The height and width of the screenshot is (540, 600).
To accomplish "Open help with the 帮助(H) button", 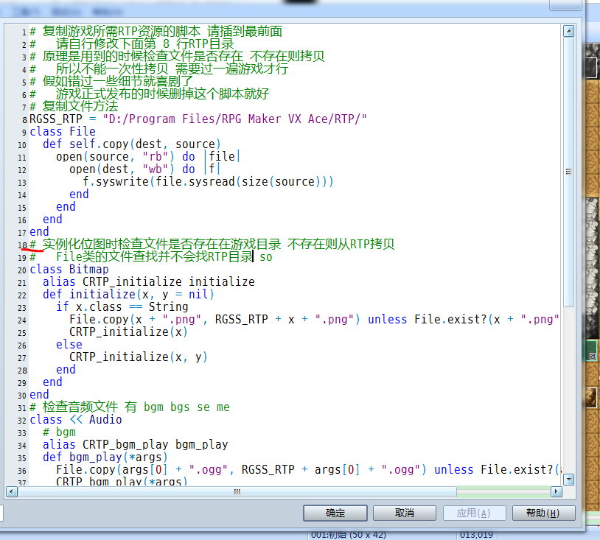I will coord(543,513).
